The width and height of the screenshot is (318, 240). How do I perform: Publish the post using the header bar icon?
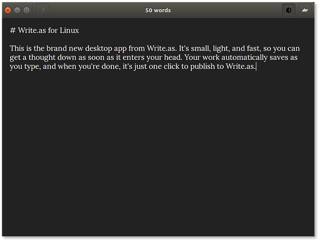[305, 10]
